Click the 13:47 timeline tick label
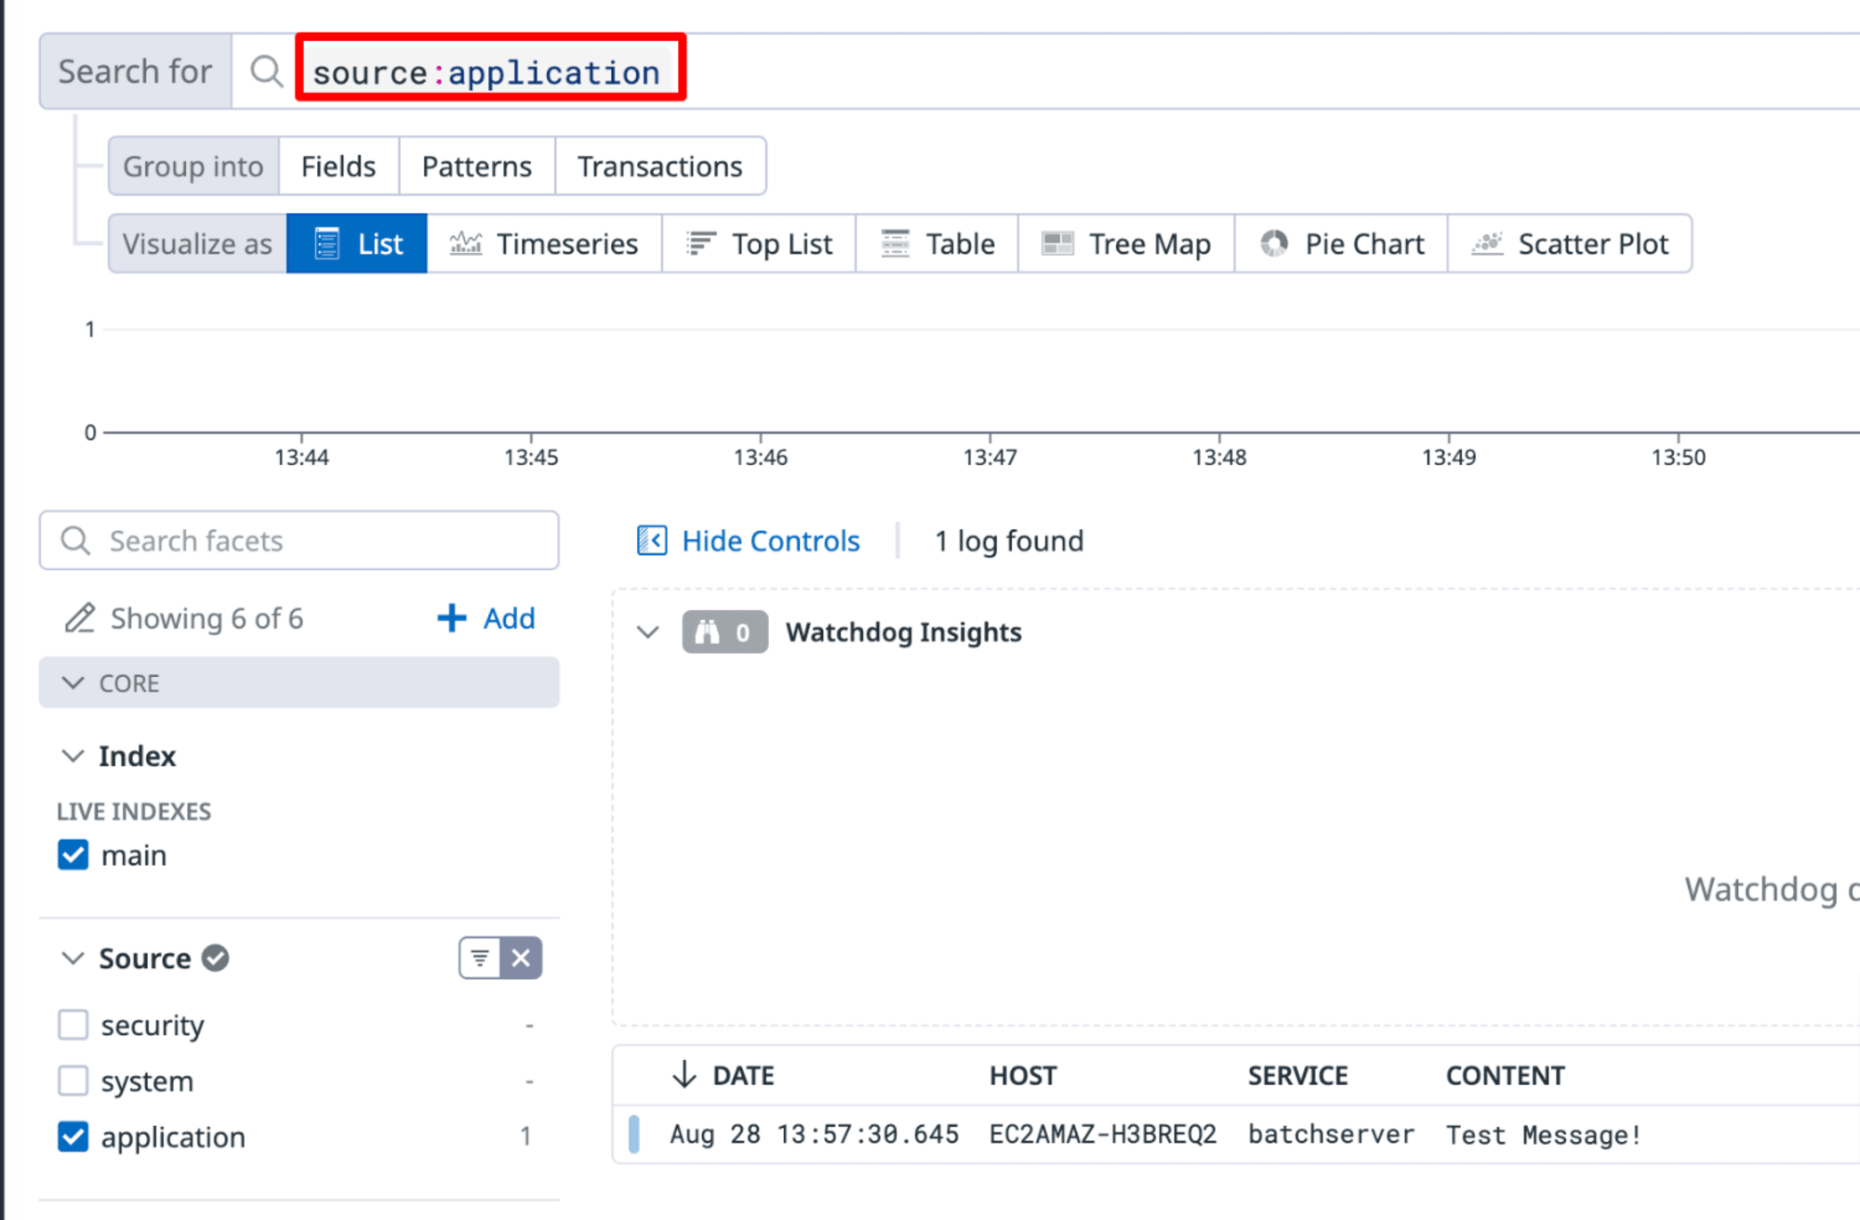Image resolution: width=1860 pixels, height=1220 pixels. [990, 457]
